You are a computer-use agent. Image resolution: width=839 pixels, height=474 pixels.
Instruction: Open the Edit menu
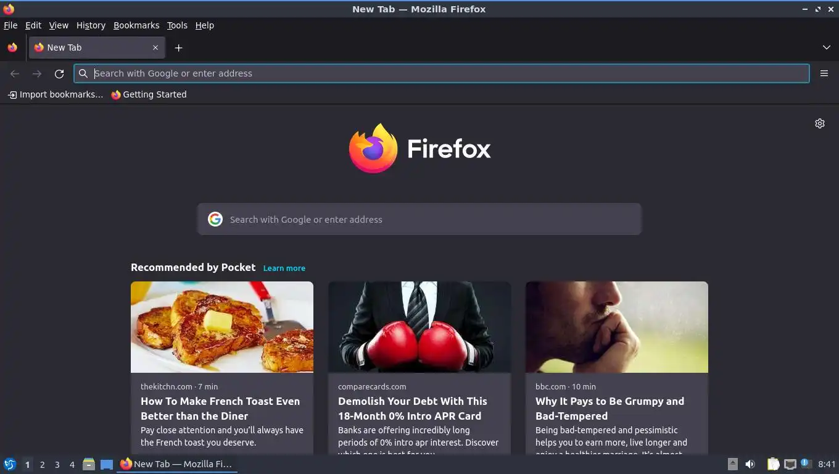33,25
